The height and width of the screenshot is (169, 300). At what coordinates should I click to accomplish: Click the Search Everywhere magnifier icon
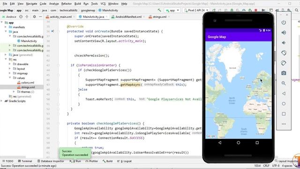(x=296, y=10)
